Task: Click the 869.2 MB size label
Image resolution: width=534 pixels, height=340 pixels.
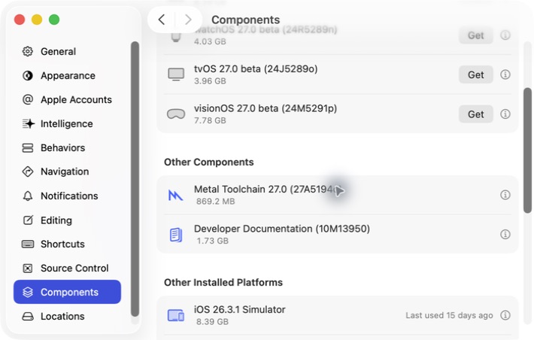Action: 216,202
